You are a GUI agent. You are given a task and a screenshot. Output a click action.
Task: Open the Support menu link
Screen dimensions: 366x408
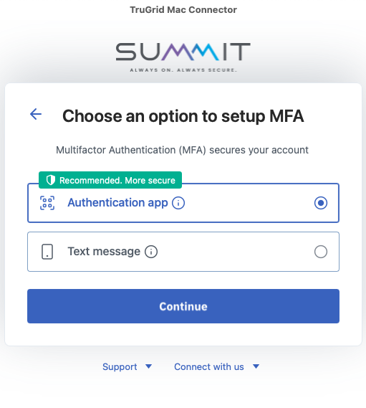[x=120, y=366]
